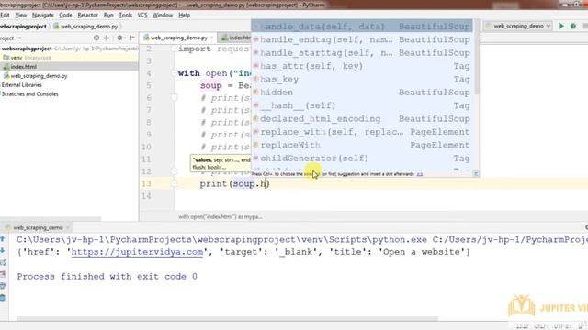
Task: Hide the Project tool window
Action: coord(131,38)
